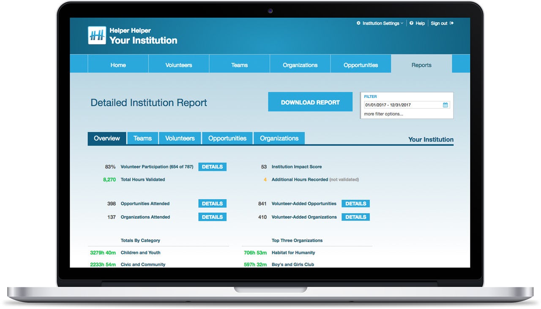This screenshot has width=541, height=309.
Task: Click inside the date range input field
Action: coord(402,104)
